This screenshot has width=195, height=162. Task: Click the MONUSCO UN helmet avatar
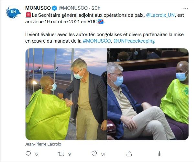(13, 13)
